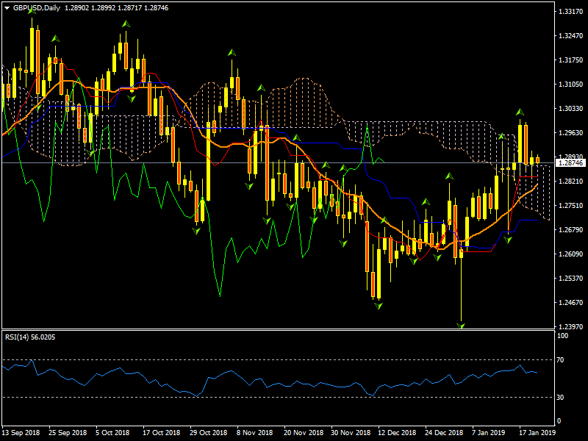
Task: Click the 1.23970 price axis label
Action: coord(570,326)
